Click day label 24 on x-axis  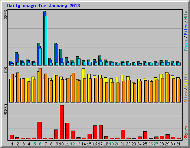[x=139, y=144]
